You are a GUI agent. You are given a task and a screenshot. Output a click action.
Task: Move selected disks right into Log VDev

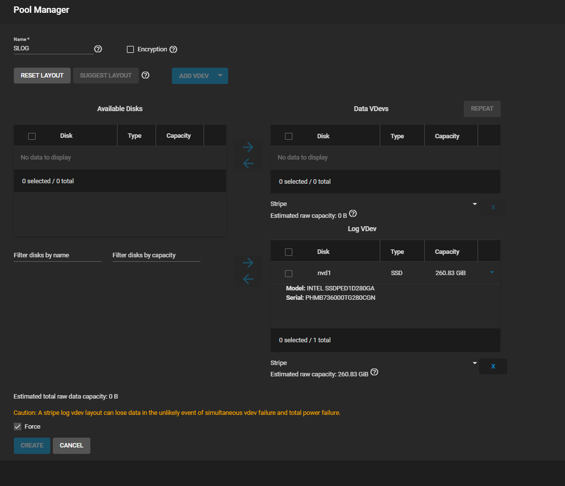(x=248, y=263)
